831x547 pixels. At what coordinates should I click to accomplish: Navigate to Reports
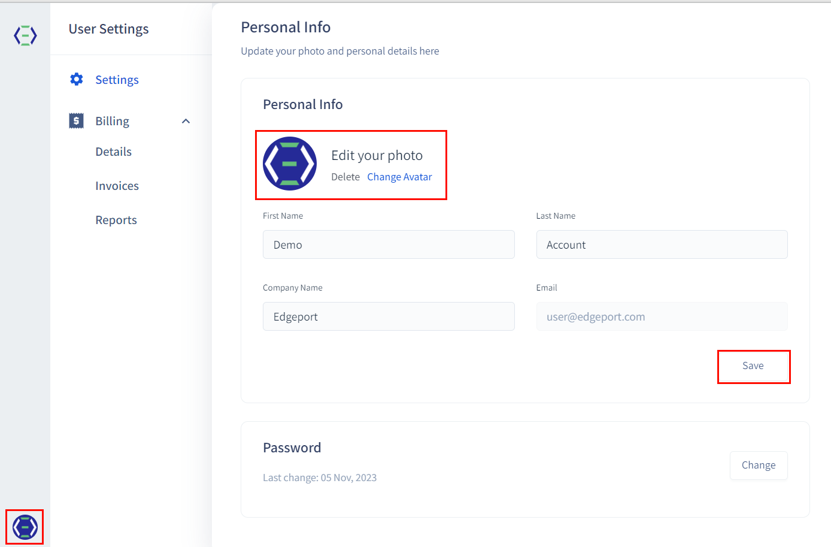click(116, 220)
